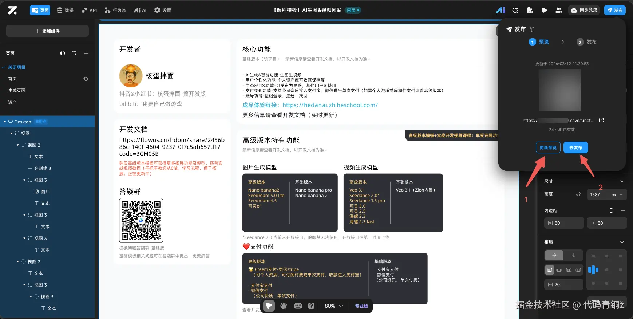The width and height of the screenshot is (633, 319).
Task: Add a new page with the plus icon
Action: point(86,53)
